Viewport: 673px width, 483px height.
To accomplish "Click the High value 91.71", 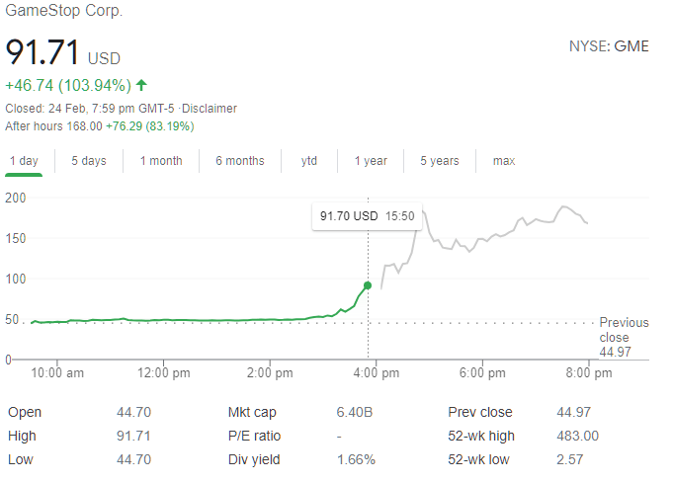I will [133, 436].
